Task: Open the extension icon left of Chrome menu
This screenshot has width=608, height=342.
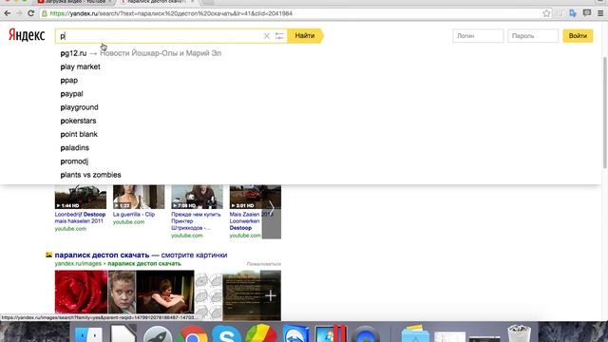Action: pyautogui.click(x=587, y=13)
